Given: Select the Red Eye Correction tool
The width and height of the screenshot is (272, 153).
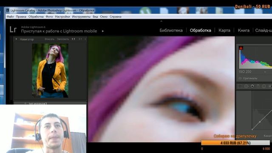Looking at the screenshot, I should (252, 86).
